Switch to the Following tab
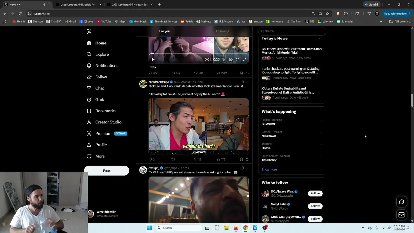 (223, 31)
